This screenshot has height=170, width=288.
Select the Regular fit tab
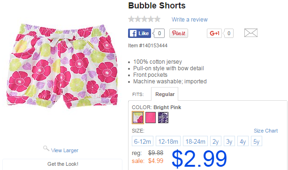pyautogui.click(x=165, y=94)
